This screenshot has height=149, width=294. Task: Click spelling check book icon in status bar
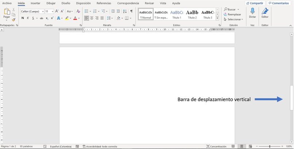tap(45, 146)
